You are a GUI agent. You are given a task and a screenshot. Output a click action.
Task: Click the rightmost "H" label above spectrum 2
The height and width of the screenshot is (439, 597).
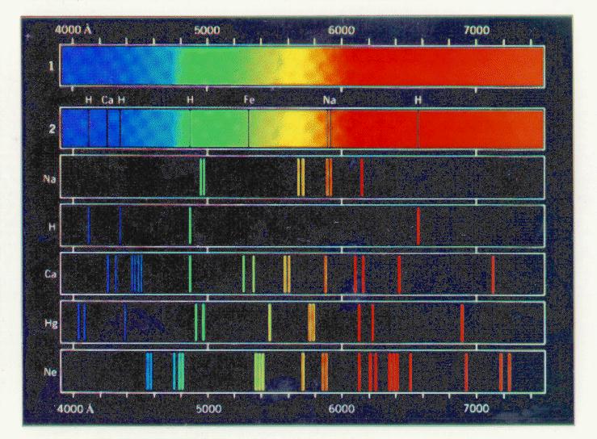(x=418, y=100)
